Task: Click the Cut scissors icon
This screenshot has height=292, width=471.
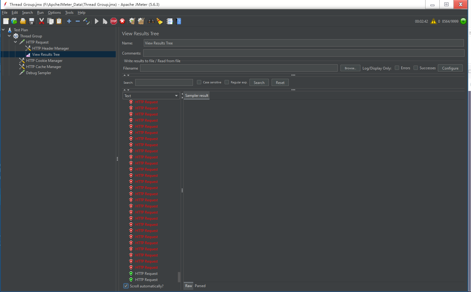Action: tap(41, 21)
